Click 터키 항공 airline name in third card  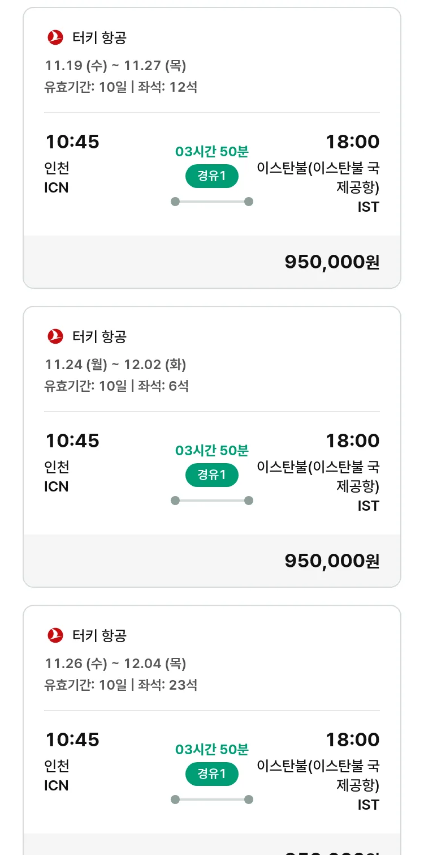(99, 635)
